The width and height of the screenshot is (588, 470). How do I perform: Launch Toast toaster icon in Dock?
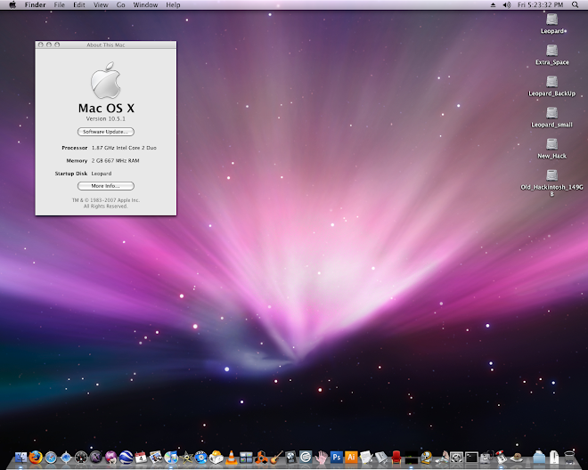coord(216,458)
